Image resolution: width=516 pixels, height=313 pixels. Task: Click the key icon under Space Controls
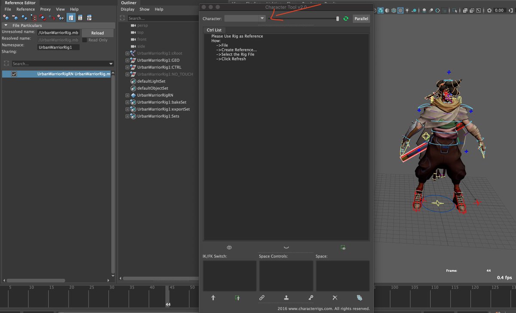click(x=310, y=298)
